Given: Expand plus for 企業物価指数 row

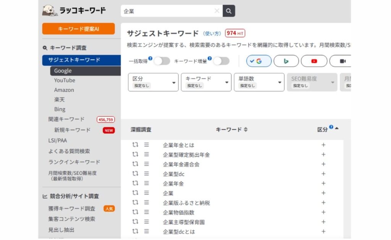Looking at the screenshot, I should (323, 212).
